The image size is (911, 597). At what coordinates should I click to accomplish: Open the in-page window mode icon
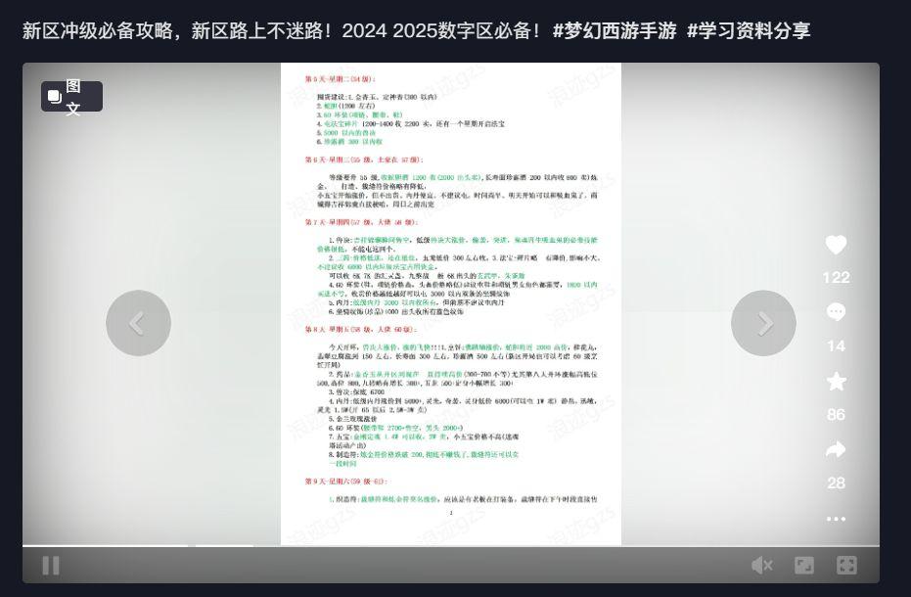pos(804,565)
